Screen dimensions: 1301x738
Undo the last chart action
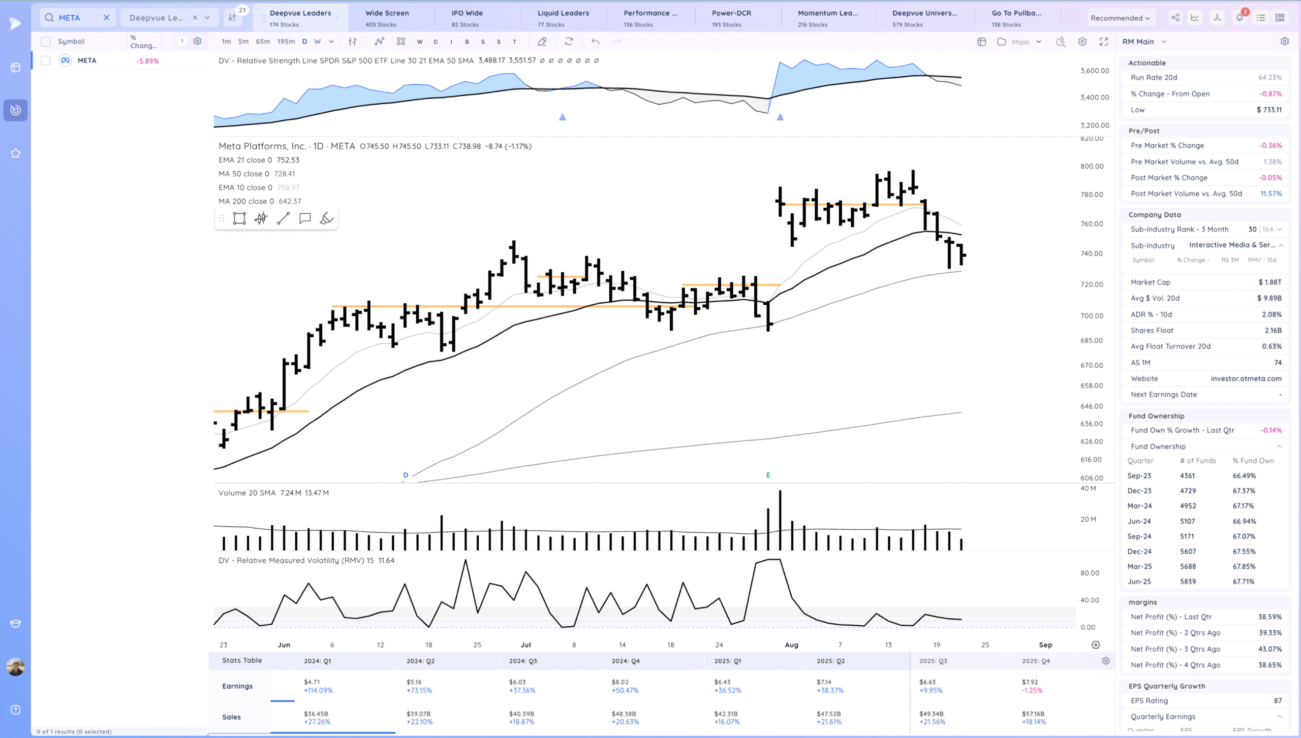click(x=595, y=42)
